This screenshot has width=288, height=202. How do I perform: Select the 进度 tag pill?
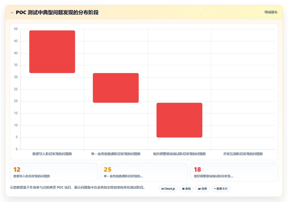[x=202, y=189]
